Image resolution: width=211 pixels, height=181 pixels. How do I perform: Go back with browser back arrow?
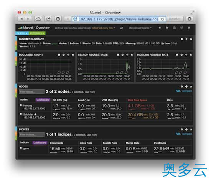click(x=21, y=19)
